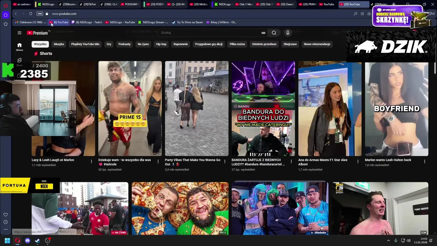
Task: Open PRIME 15 shorts thumbnail
Action: [130, 109]
